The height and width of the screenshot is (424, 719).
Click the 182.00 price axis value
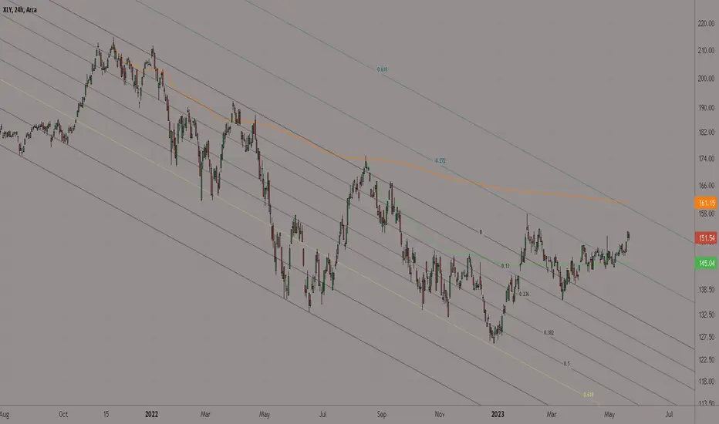[x=706, y=133]
